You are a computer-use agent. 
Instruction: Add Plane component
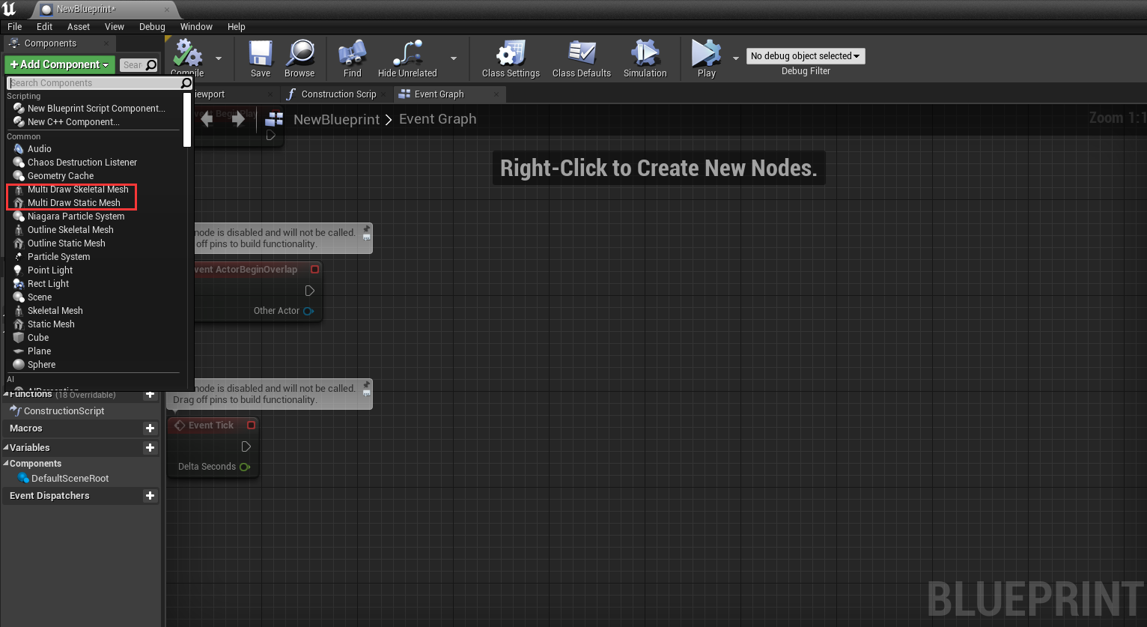click(x=39, y=351)
